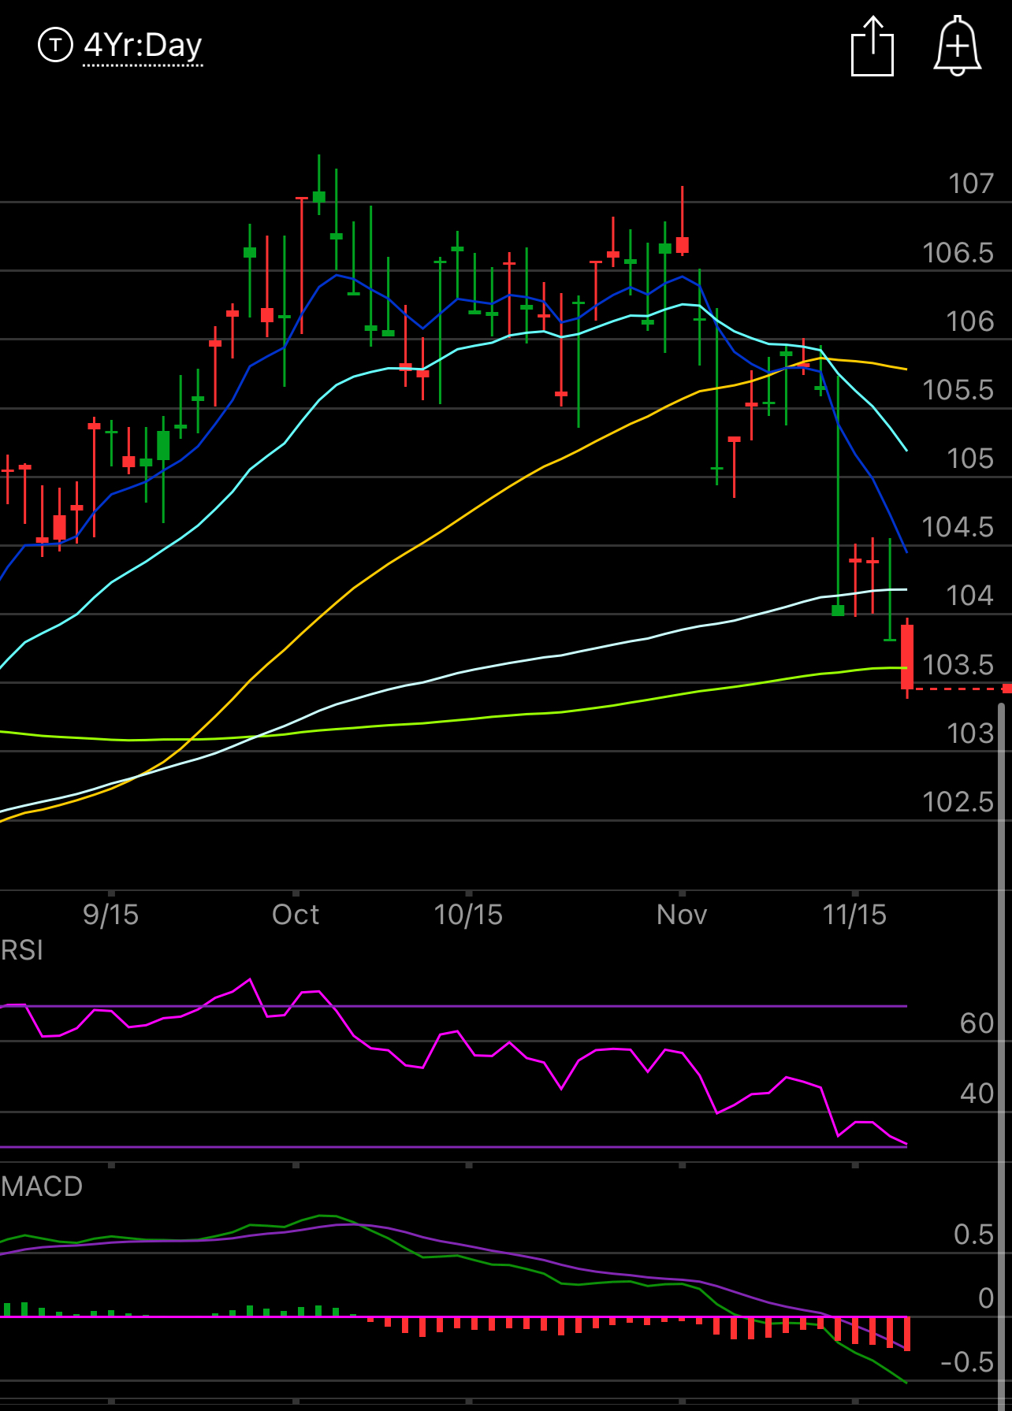Click the vertical scrollbar on right edge
Viewport: 1012px width, 1411px height.
point(1002,1056)
